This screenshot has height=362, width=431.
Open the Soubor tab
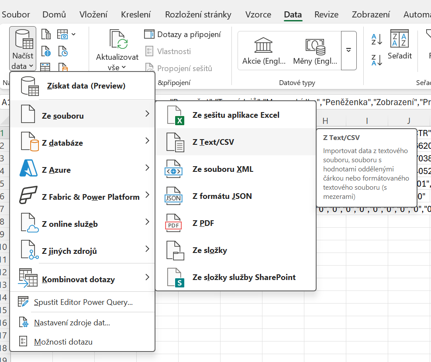pyautogui.click(x=16, y=14)
